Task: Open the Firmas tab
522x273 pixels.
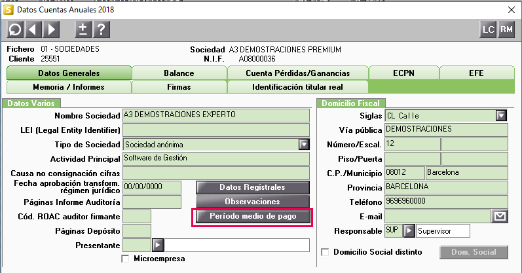Action: click(179, 87)
